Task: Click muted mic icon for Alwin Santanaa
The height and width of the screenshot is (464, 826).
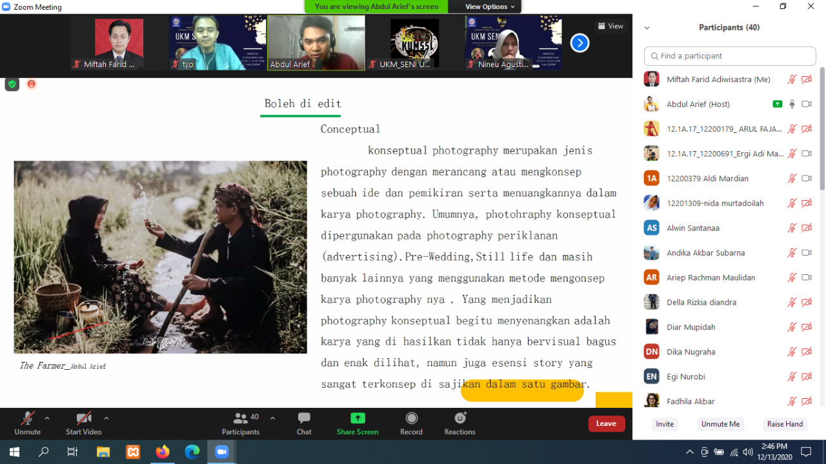Action: pos(792,228)
